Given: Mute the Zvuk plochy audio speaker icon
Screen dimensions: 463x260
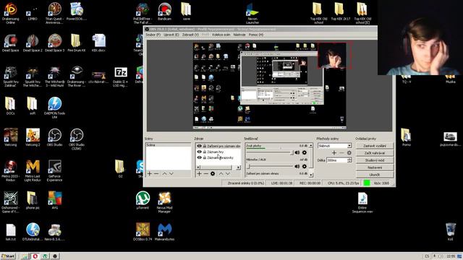Looking at the screenshot, I should (x=297, y=152).
